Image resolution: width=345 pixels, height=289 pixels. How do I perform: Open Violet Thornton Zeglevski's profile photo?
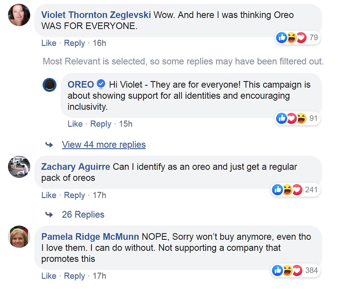pyautogui.click(x=19, y=15)
